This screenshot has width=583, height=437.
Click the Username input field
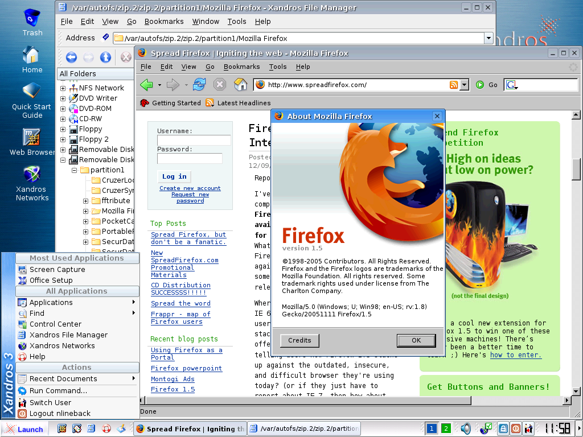194,140
